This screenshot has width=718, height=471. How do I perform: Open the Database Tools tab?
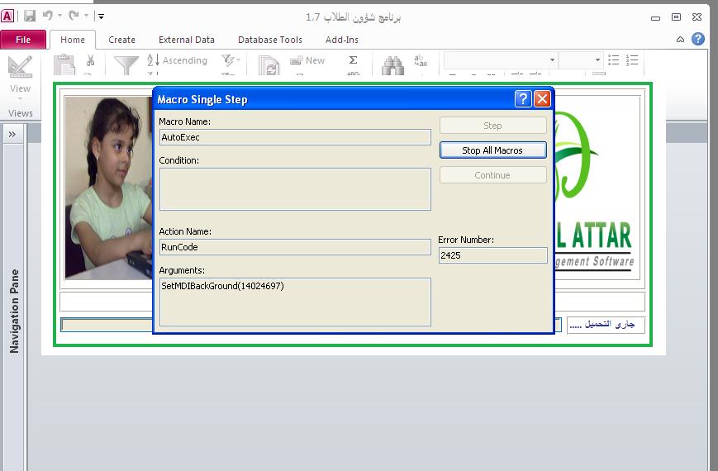coord(269,40)
